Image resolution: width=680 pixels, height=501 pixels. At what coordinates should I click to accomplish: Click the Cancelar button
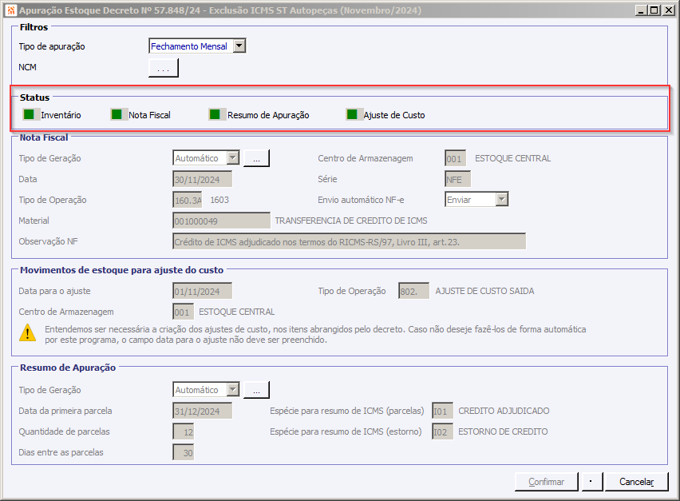pos(636,482)
